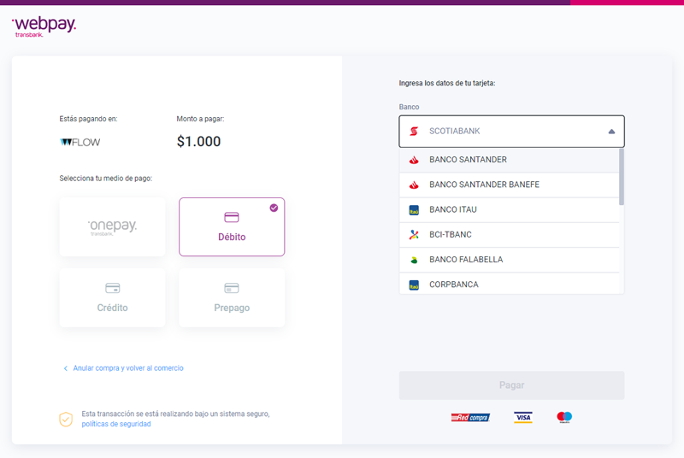Click the 'Selecciona tu medio de pago:' label
Screen dimensions: 684x458
coord(105,179)
